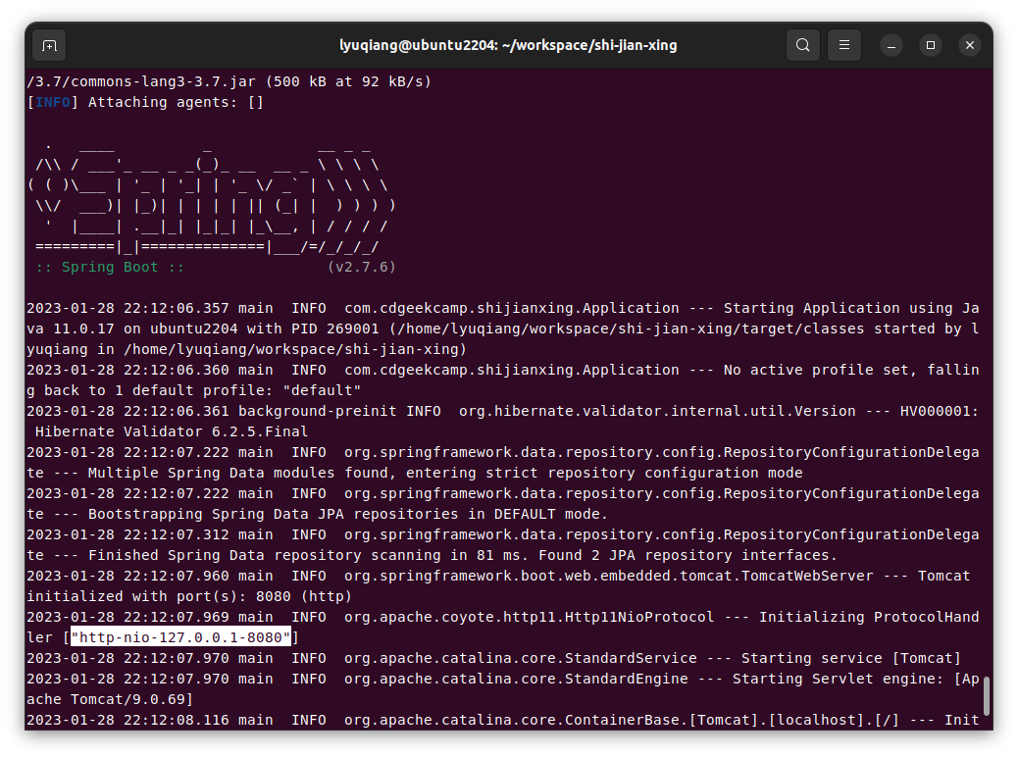Click the commons-lang3-3.7.jar download line

(x=229, y=81)
